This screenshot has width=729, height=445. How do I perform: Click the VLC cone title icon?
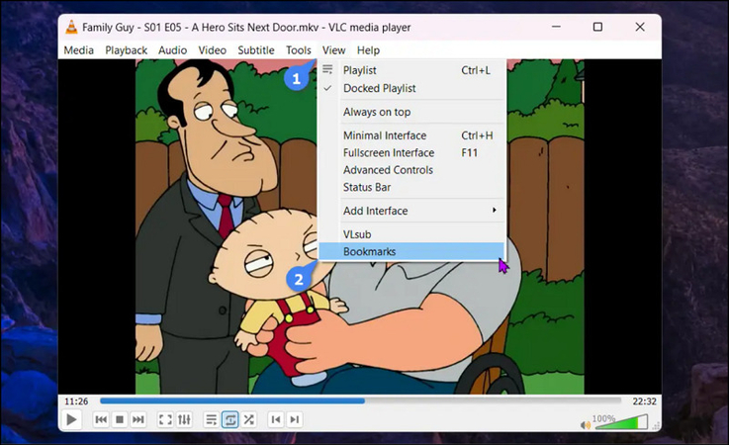(x=71, y=27)
